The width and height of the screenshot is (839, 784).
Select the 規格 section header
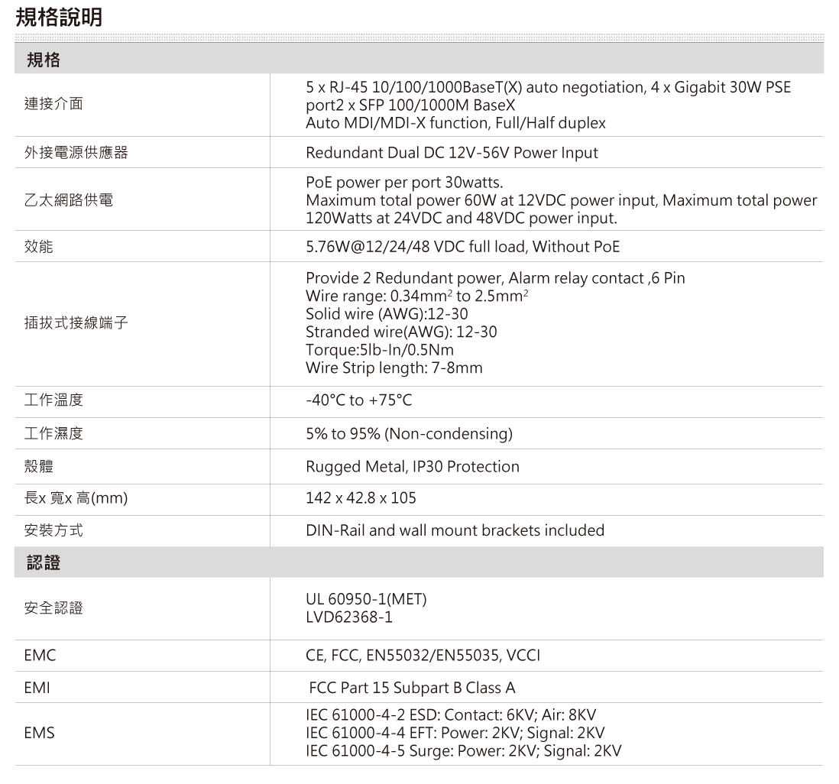tap(44, 60)
